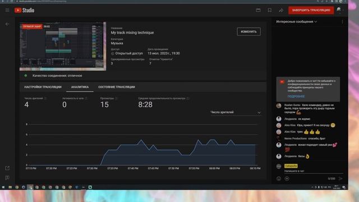Screen dimensions: 359x202
Task: Click the views count 15
Action: pos(104,105)
